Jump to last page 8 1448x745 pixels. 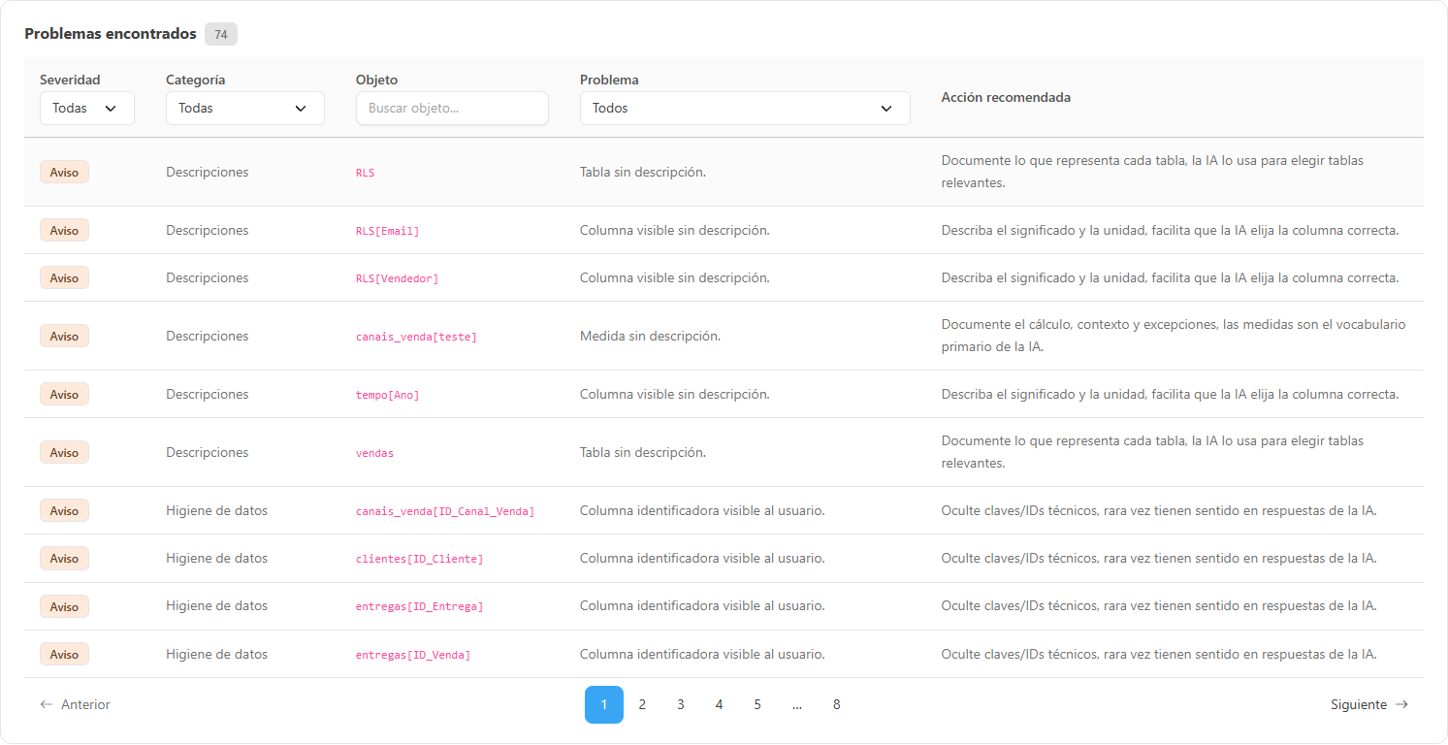pyautogui.click(x=836, y=705)
